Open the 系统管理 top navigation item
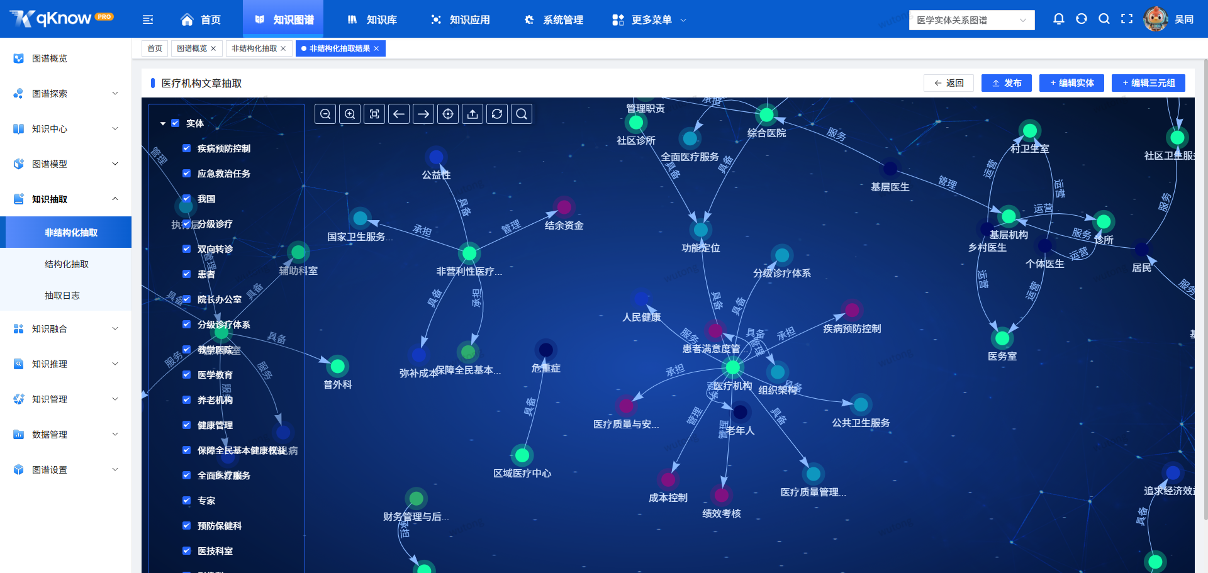The height and width of the screenshot is (573, 1208). [x=554, y=19]
